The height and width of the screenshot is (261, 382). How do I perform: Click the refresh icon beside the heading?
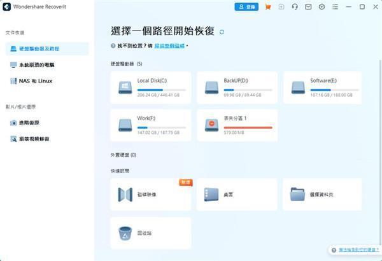click(x=222, y=32)
